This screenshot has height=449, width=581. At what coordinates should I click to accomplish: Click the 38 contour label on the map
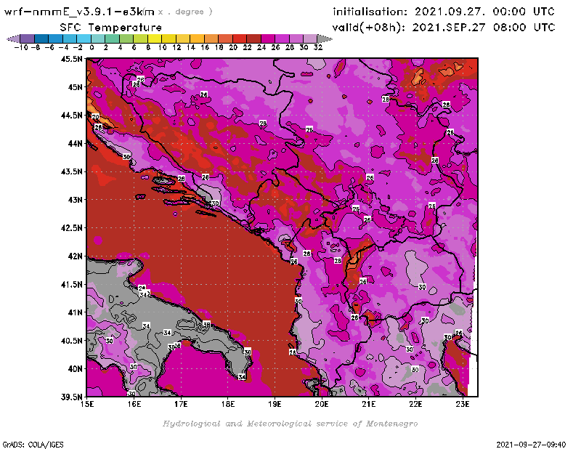pyautogui.click(x=206, y=325)
